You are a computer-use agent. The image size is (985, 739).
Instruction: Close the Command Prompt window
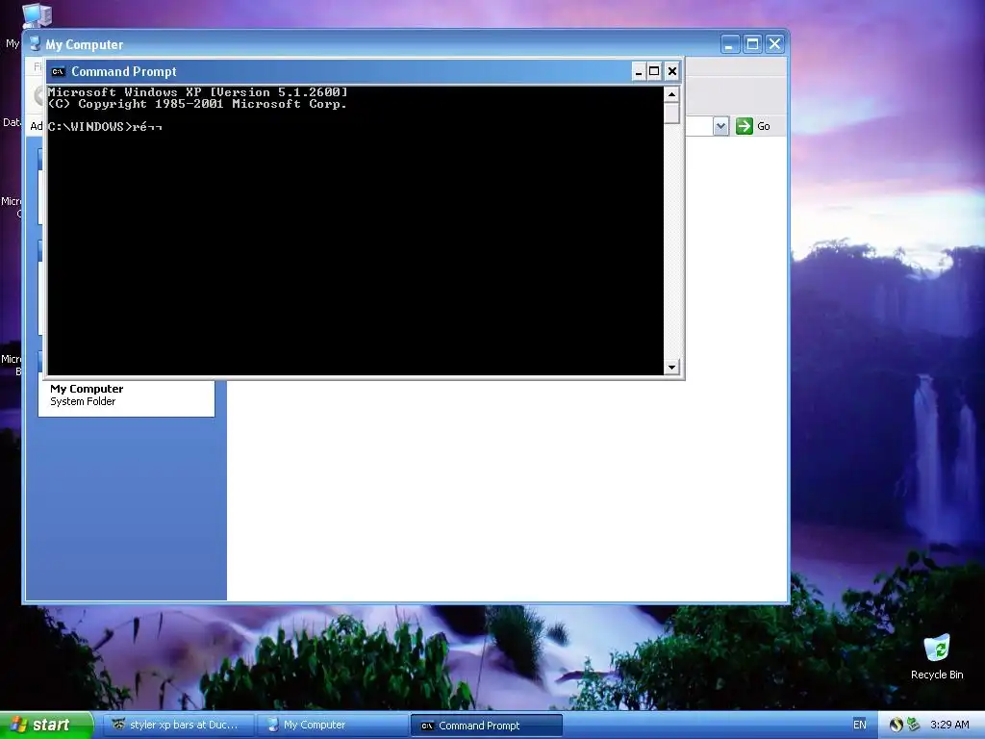pyautogui.click(x=672, y=71)
